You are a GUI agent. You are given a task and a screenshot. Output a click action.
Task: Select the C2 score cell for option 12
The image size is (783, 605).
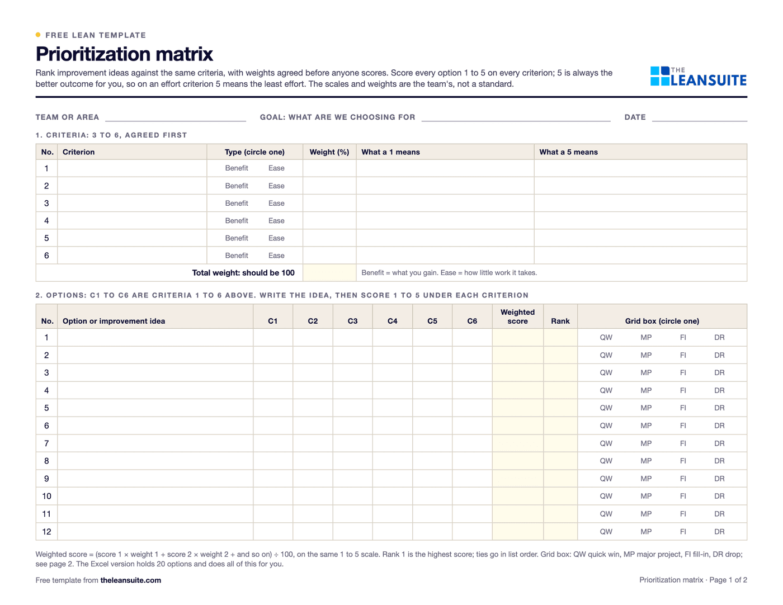pyautogui.click(x=313, y=532)
